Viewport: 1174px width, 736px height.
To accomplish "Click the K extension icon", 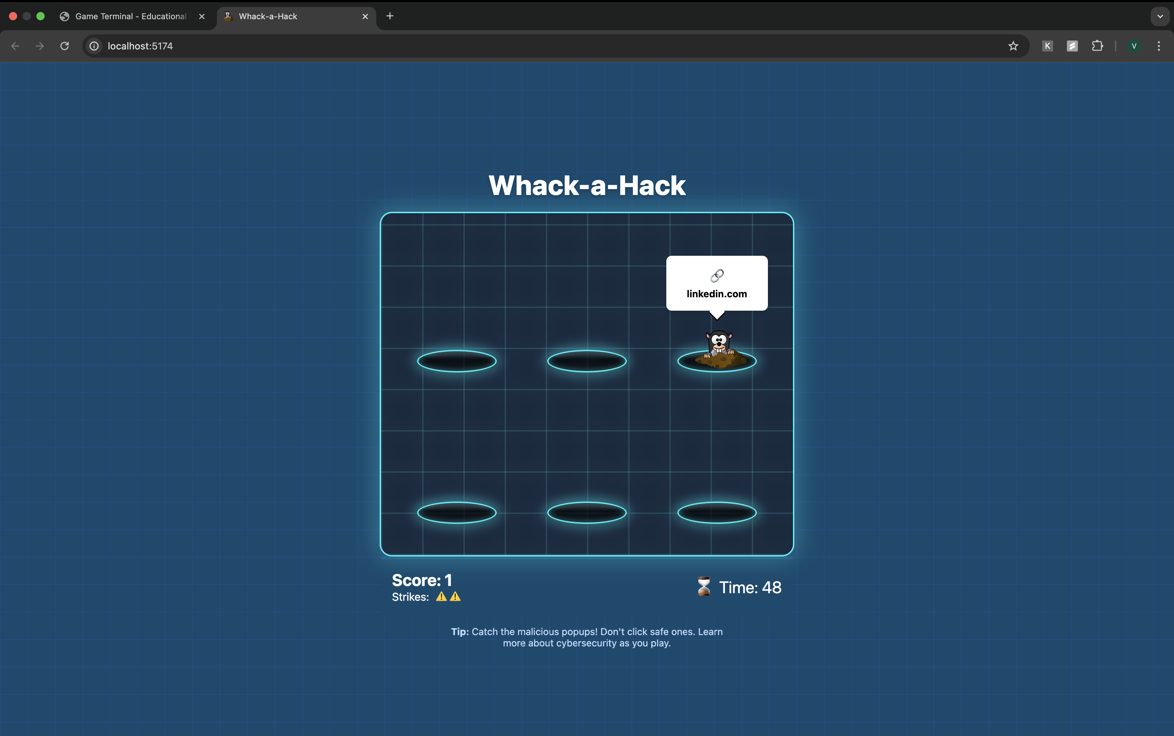I will 1047,46.
